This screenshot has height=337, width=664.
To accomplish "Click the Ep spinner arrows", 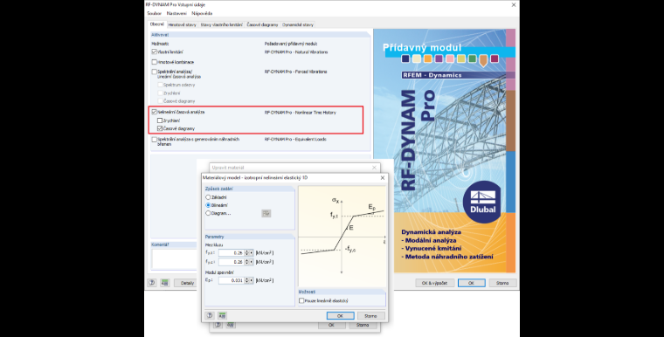I will tap(247, 280).
